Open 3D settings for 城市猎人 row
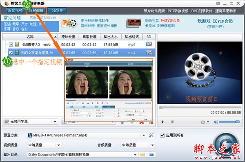This screenshot has height=162, width=245. (149, 44)
